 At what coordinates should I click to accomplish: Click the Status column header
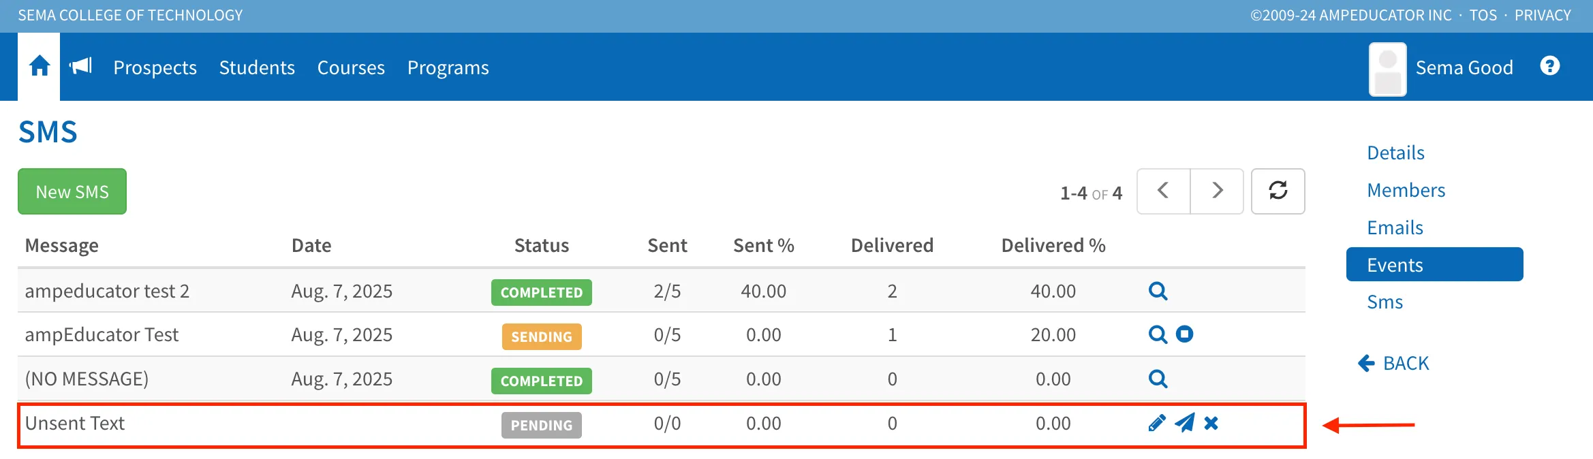tap(542, 245)
